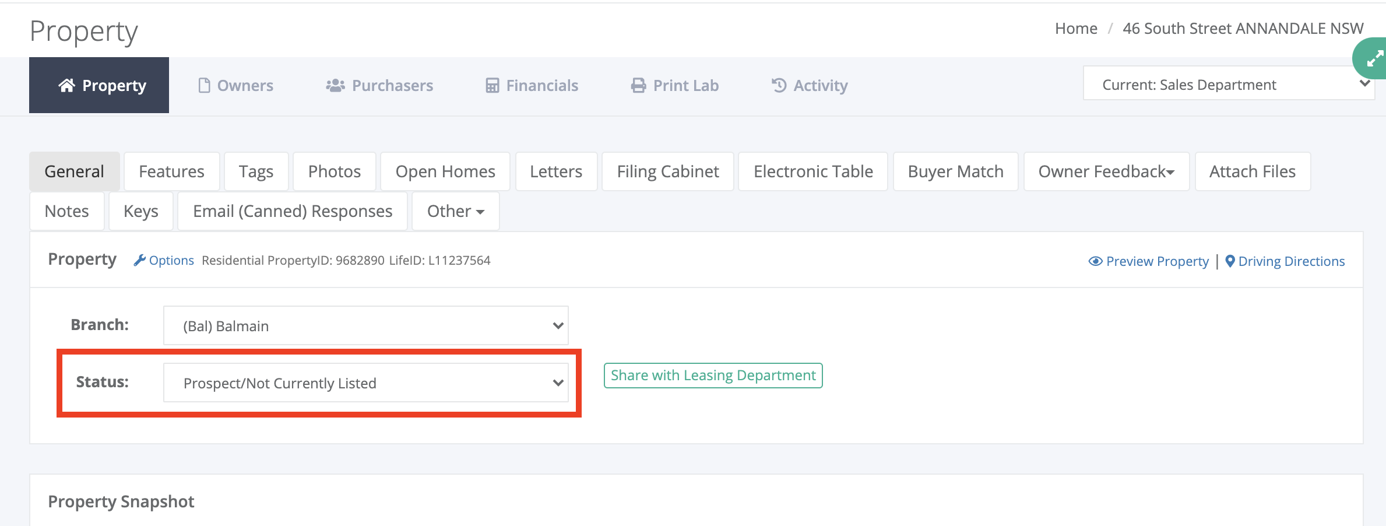This screenshot has height=526, width=1386.
Task: Open Current: Sales Department selector
Action: coord(1228,85)
